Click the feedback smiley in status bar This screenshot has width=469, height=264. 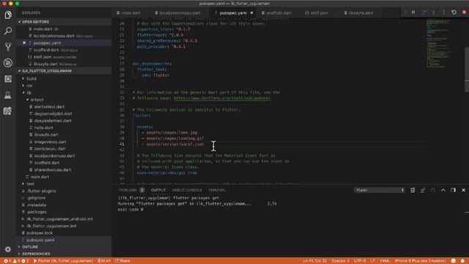coord(454,261)
